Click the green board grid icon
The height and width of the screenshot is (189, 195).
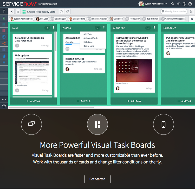[x=24, y=12]
